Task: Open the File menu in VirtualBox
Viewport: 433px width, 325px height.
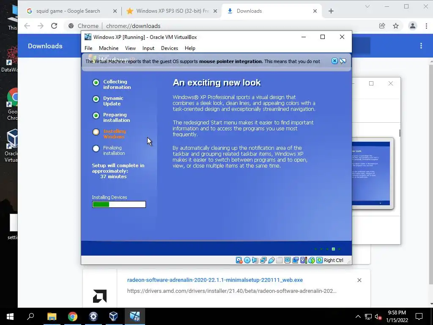Action: (88, 48)
